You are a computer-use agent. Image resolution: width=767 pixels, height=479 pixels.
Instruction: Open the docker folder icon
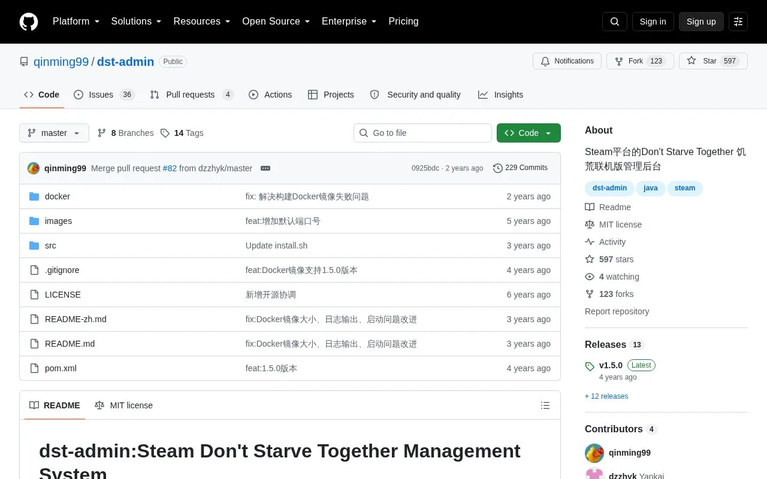pyautogui.click(x=34, y=196)
